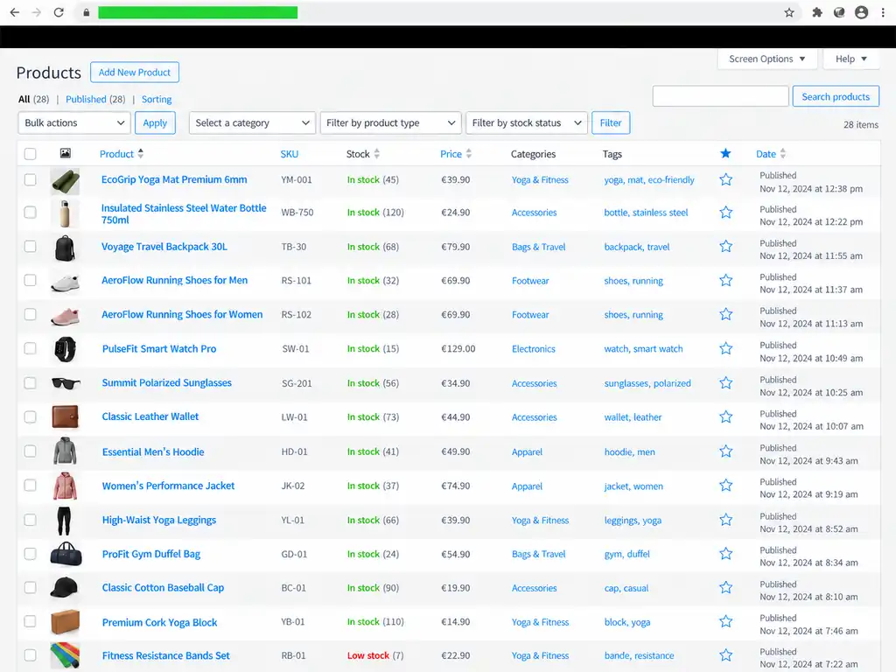Click the image thumbnail column header icon
896x672 pixels.
(x=65, y=153)
